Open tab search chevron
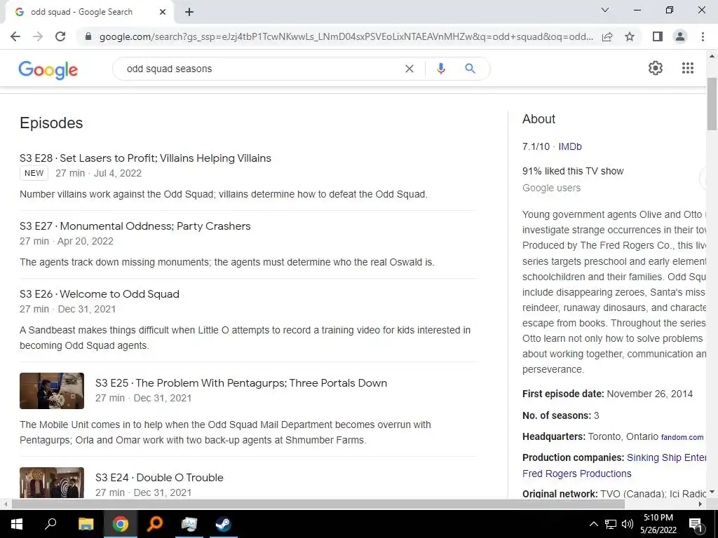The image size is (718, 538). [x=605, y=10]
